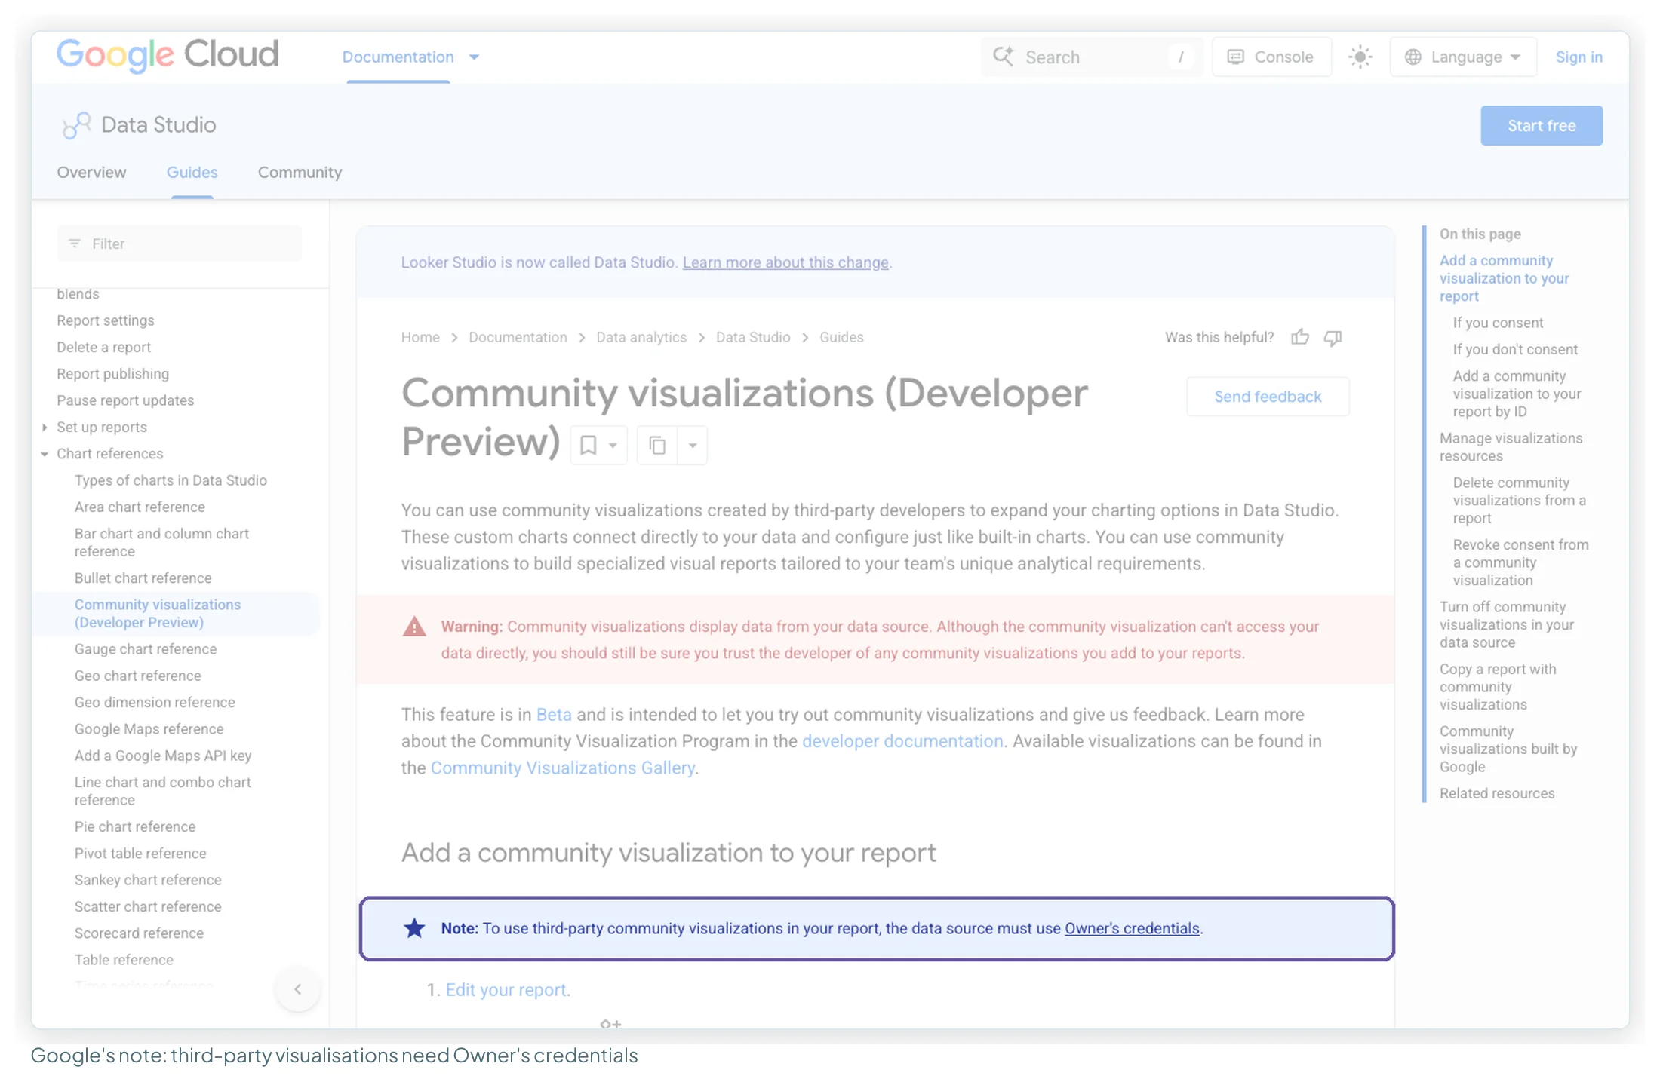Open the Community tab
The image size is (1660, 1085).
[300, 173]
